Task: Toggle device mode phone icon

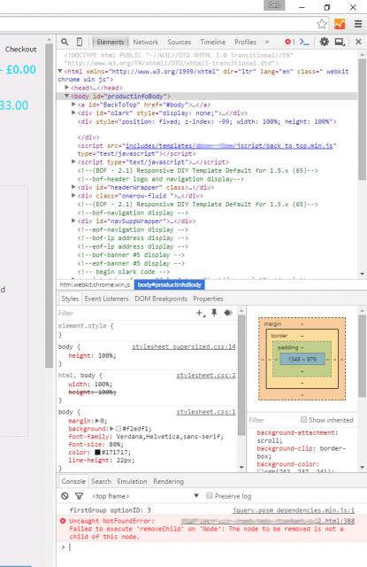Action: point(80,42)
